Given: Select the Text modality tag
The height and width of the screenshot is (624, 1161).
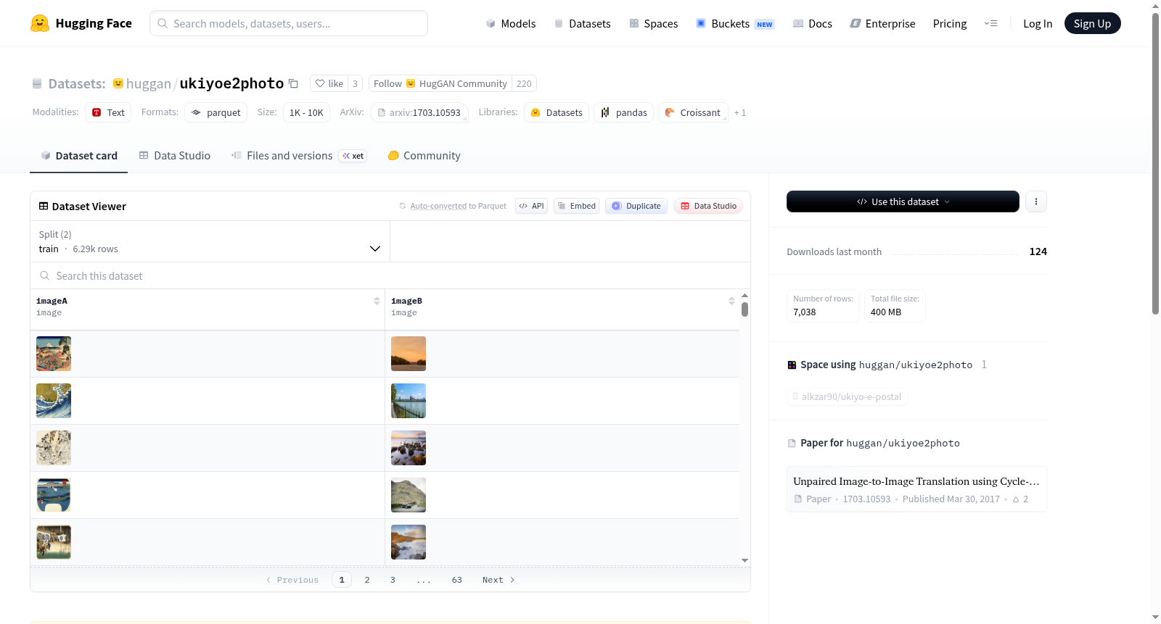Looking at the screenshot, I should (x=108, y=112).
